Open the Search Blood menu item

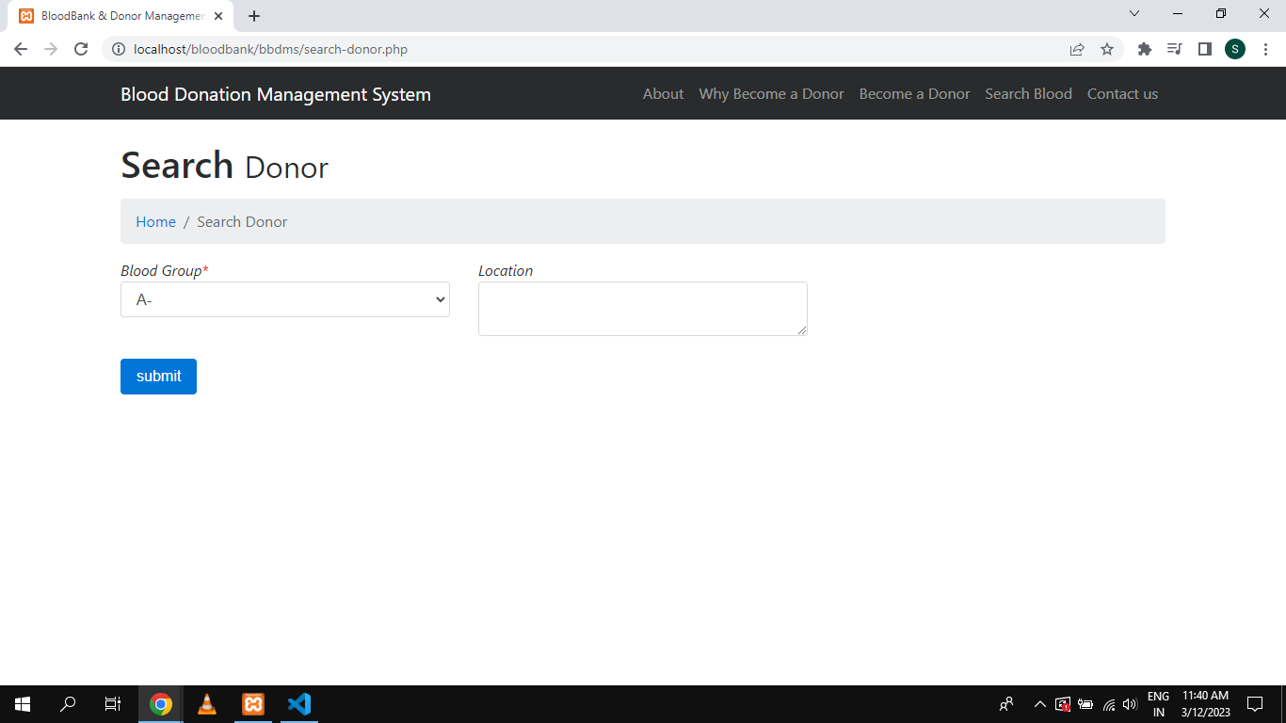tap(1028, 93)
